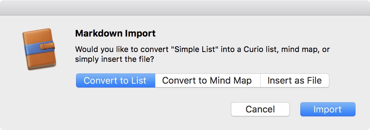
Task: Confirm with the blue Import button
Action: (328, 109)
